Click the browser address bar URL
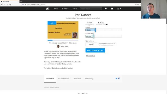Image resolution: width=167 pixels, height=94 pixels. [36, 5]
